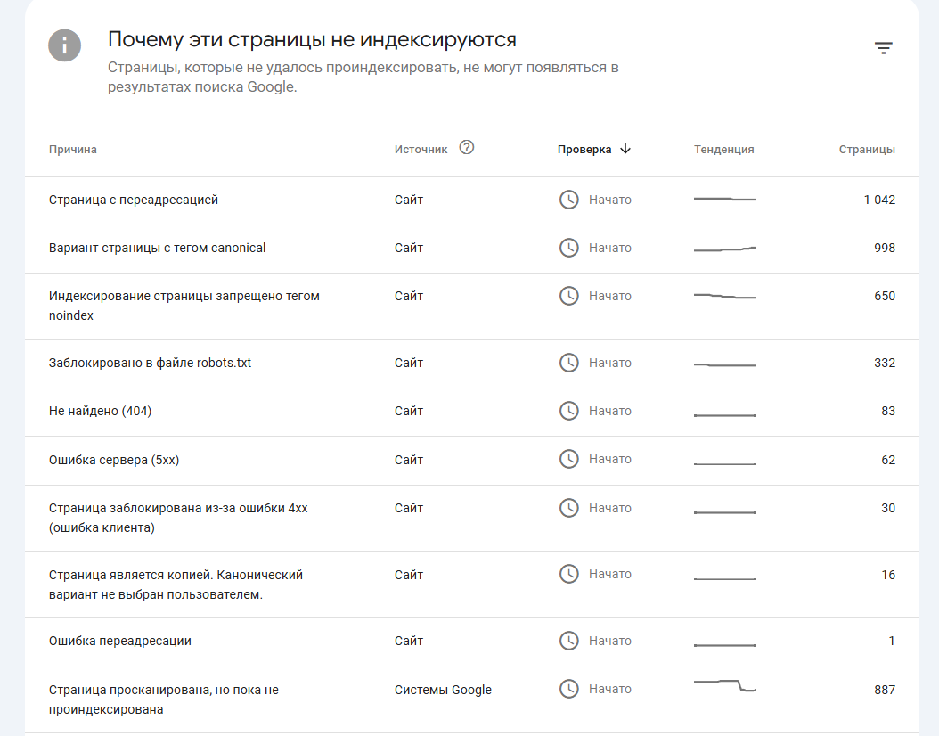This screenshot has width=939, height=736.
Task: Click the Причина column header
Action: coord(73,150)
